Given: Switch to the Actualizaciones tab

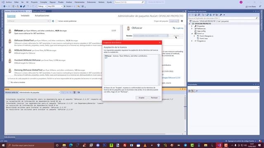Looking at the screenshot, I should coord(42,16).
